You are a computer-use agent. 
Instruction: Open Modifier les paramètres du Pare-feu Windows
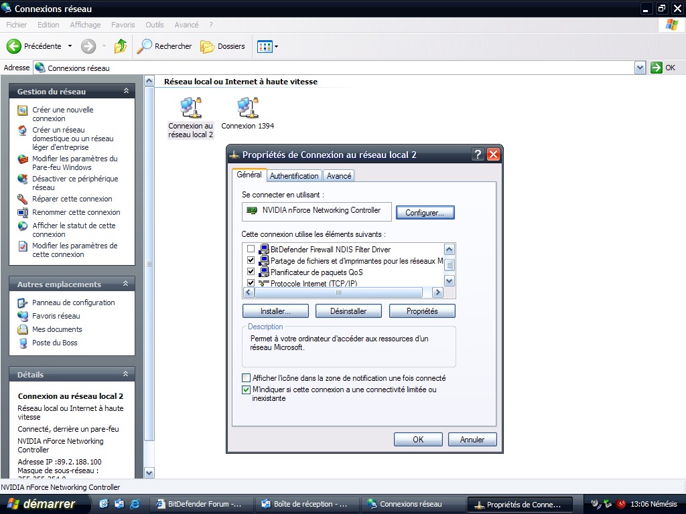75,163
